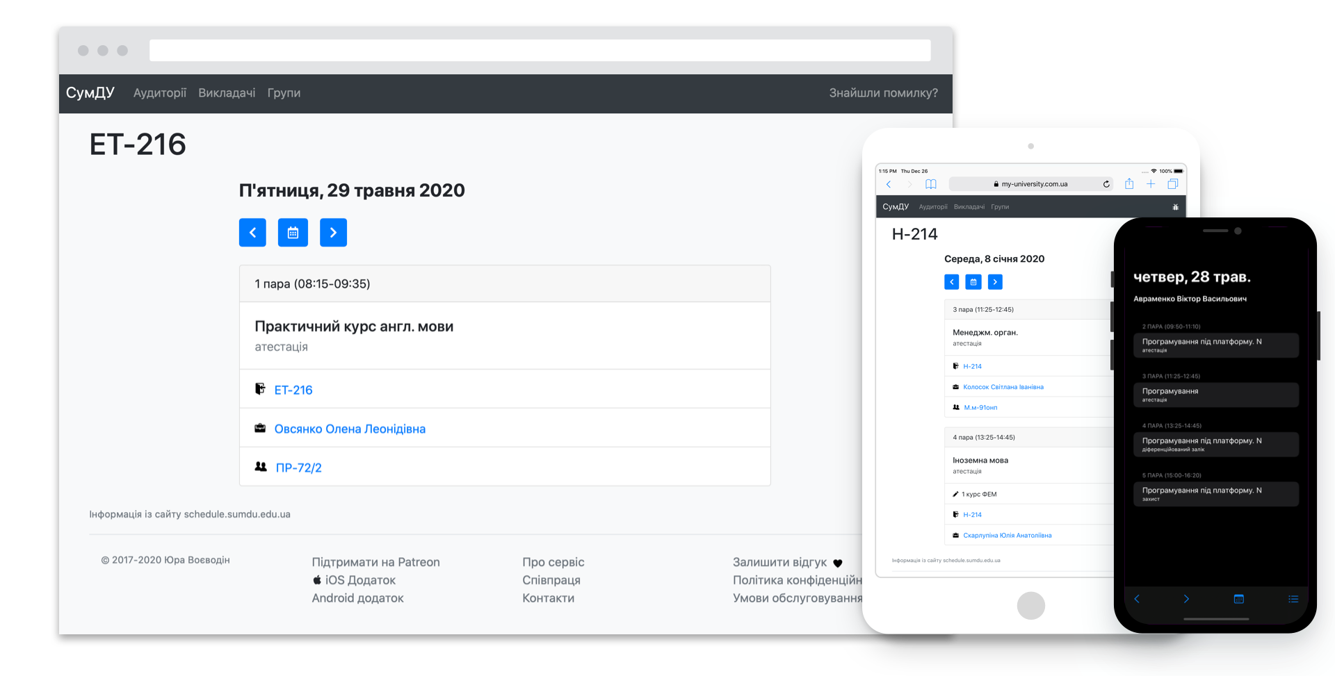Tap the tablet Safari share icon

[x=1129, y=183]
